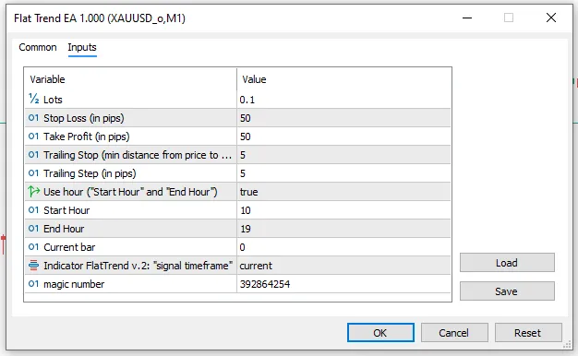Click the 01 icon beside Take Profit
Viewport: 578px width, 356px height.
pyautogui.click(x=33, y=136)
